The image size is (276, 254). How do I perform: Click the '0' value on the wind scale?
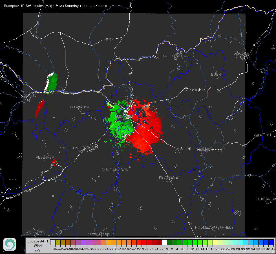[x=167, y=249]
